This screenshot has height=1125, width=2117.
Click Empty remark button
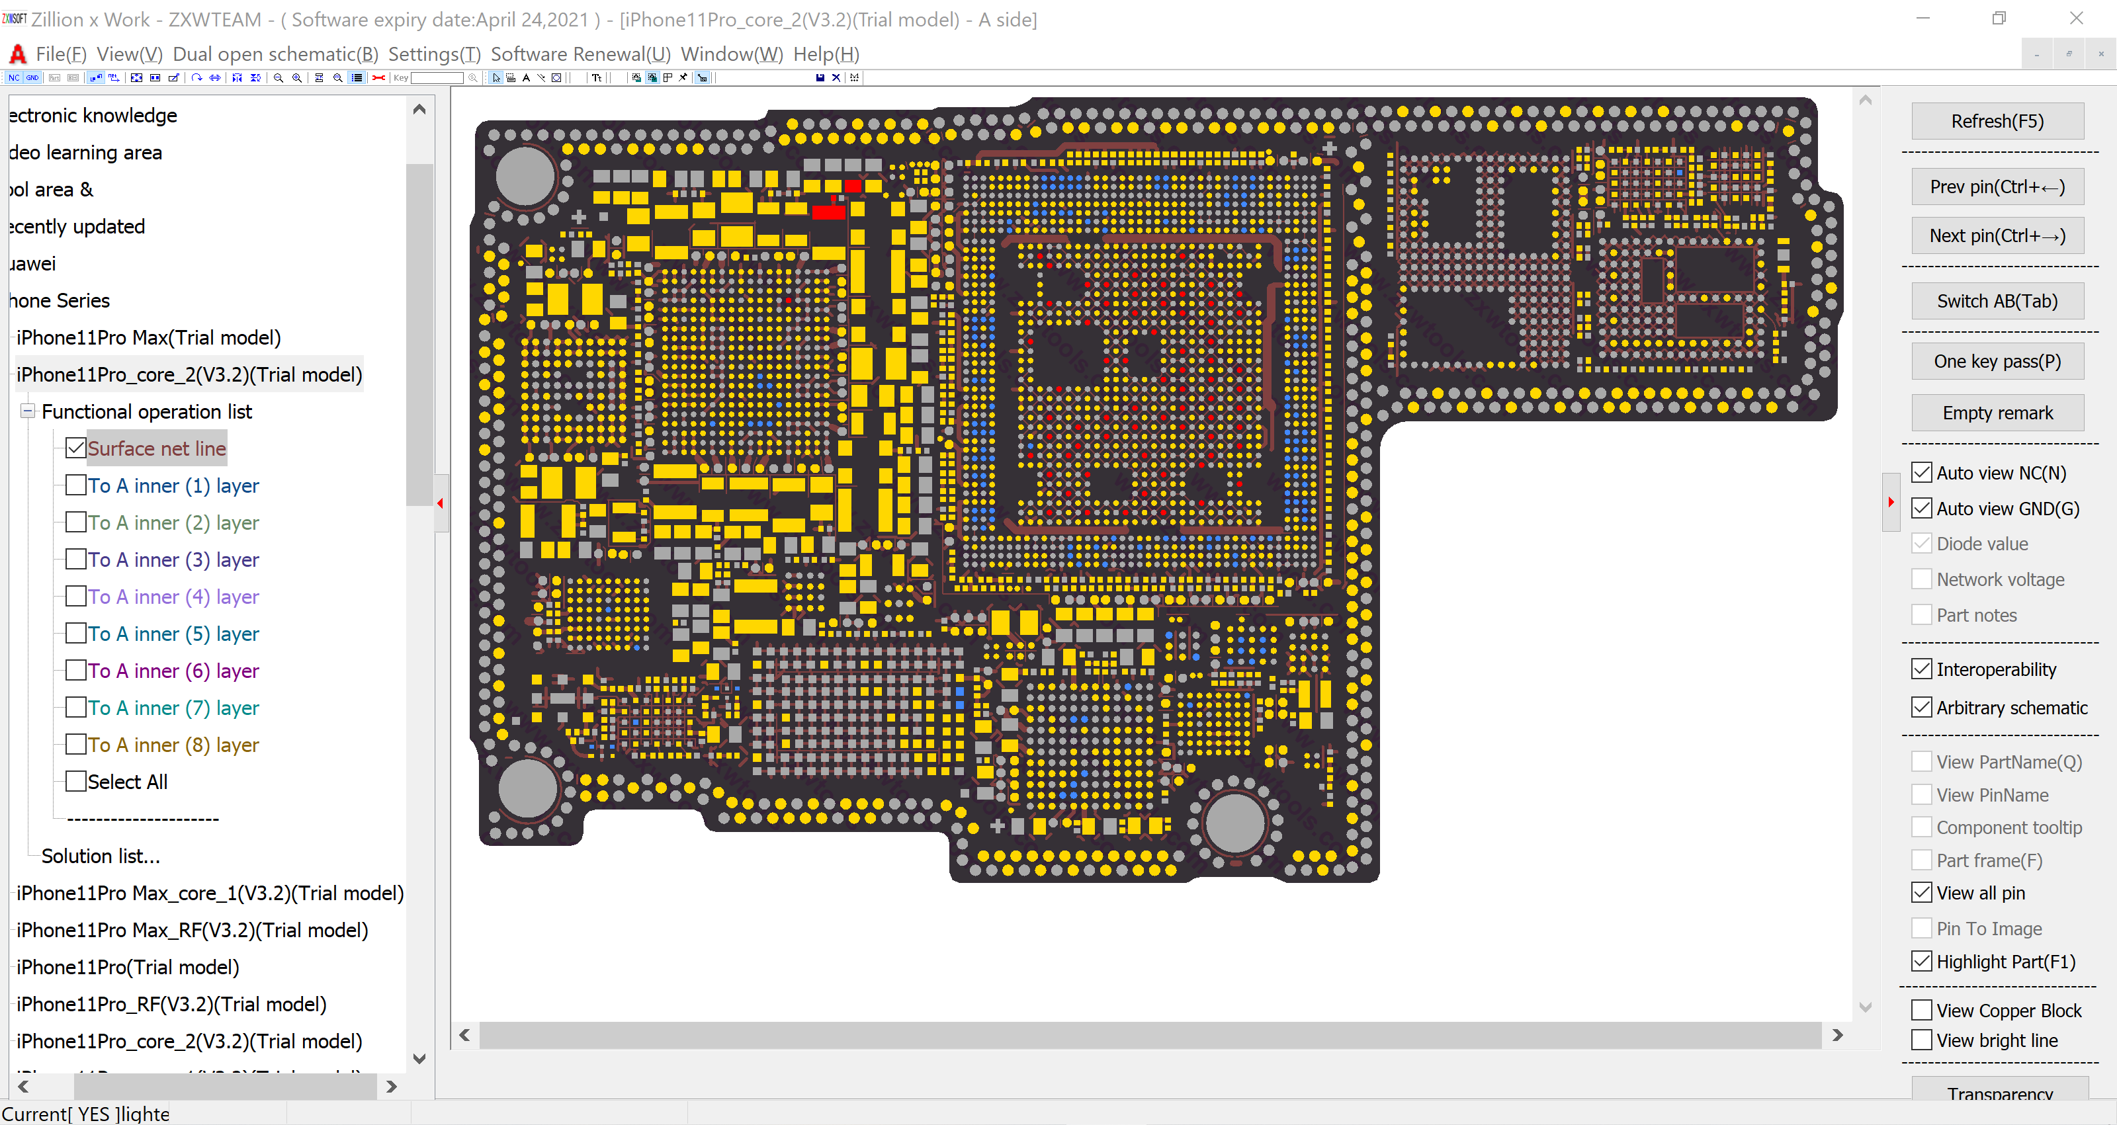[x=1995, y=411]
